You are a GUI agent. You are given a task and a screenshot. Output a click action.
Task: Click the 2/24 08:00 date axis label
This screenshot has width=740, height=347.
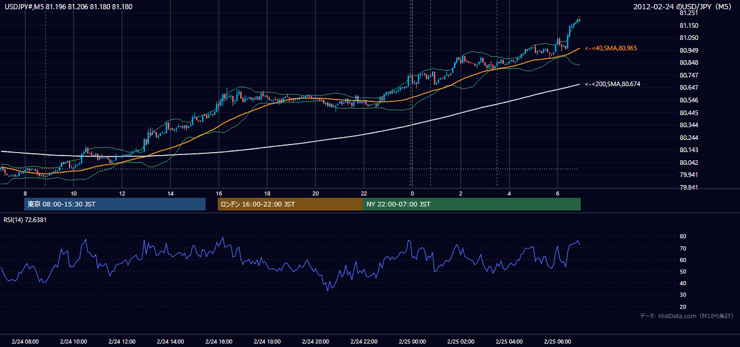pos(25,342)
